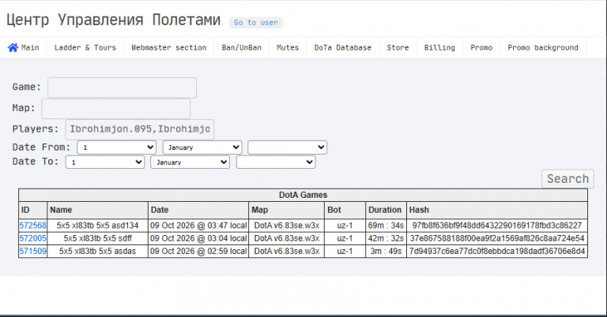Open game ID 572005 link

[x=33, y=238]
